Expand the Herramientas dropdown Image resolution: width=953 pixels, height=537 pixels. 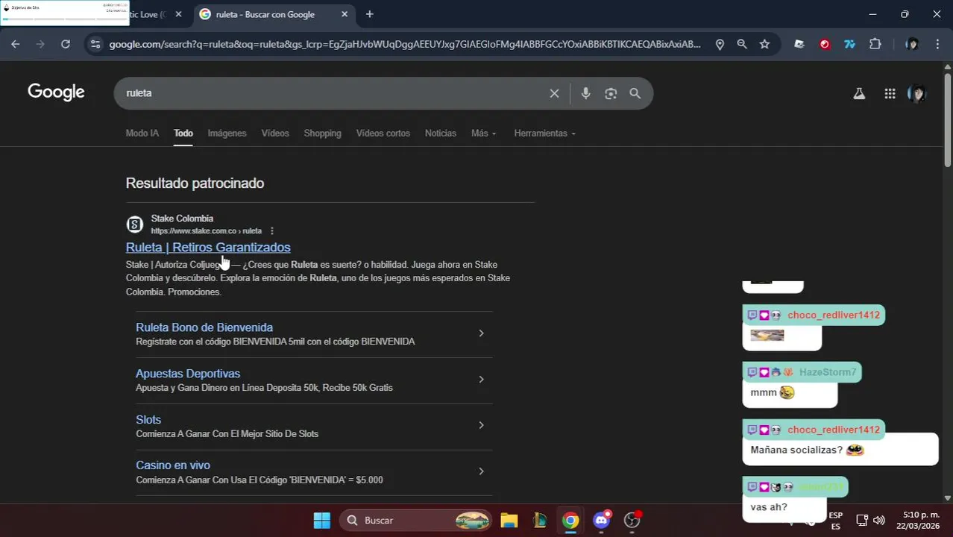545,134
